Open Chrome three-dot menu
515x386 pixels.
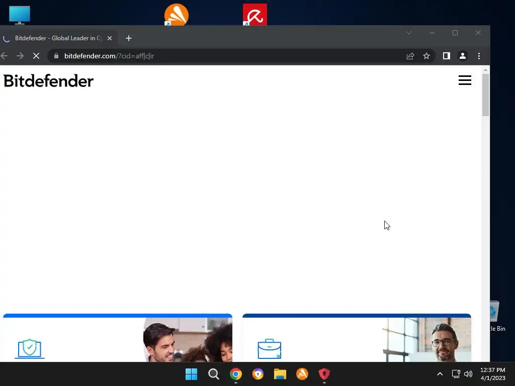point(479,56)
